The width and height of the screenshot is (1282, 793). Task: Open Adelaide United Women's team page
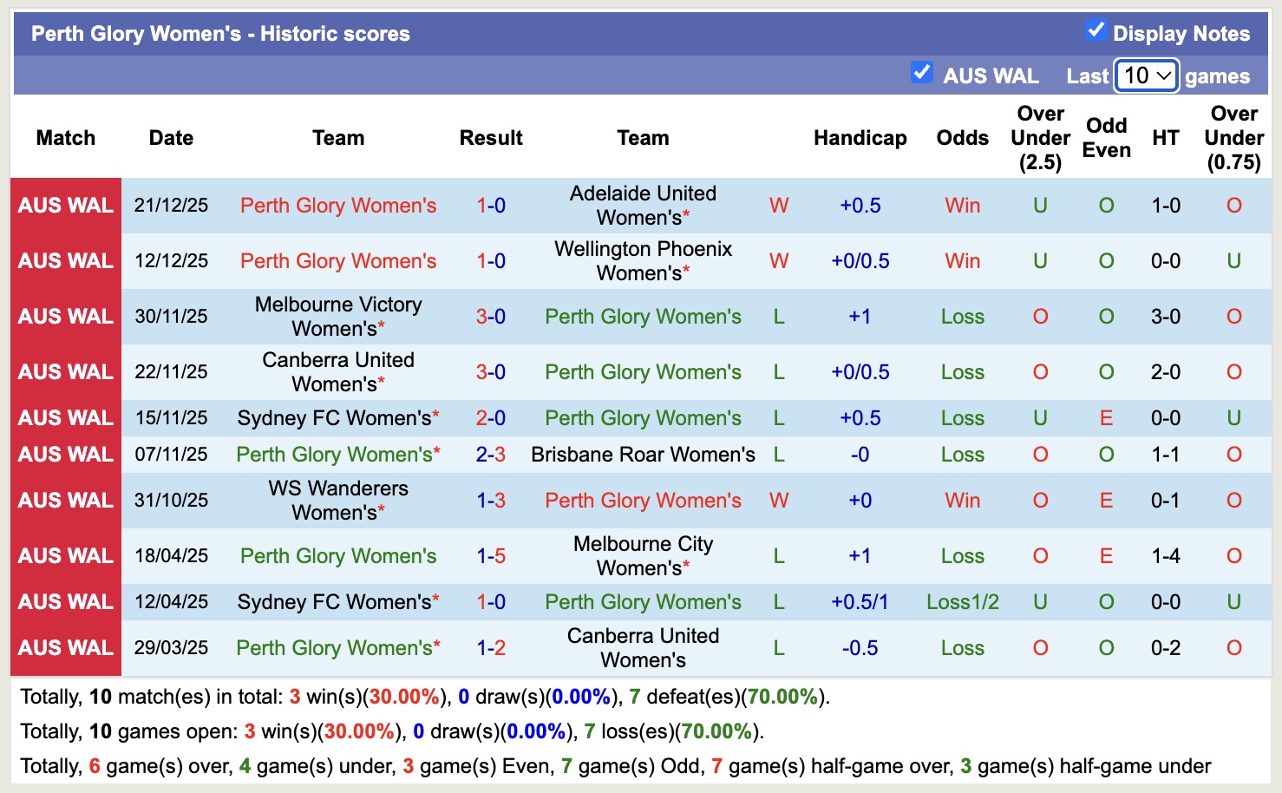tap(642, 206)
